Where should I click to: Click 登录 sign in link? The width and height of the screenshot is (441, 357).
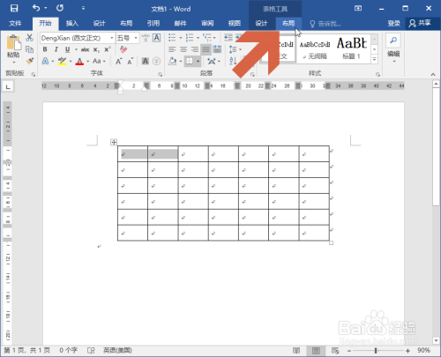point(393,23)
